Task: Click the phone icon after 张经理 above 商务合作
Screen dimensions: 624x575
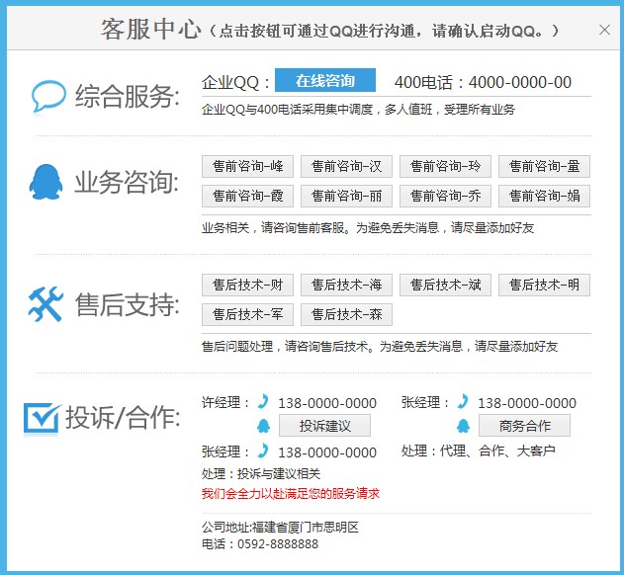Action: (463, 401)
